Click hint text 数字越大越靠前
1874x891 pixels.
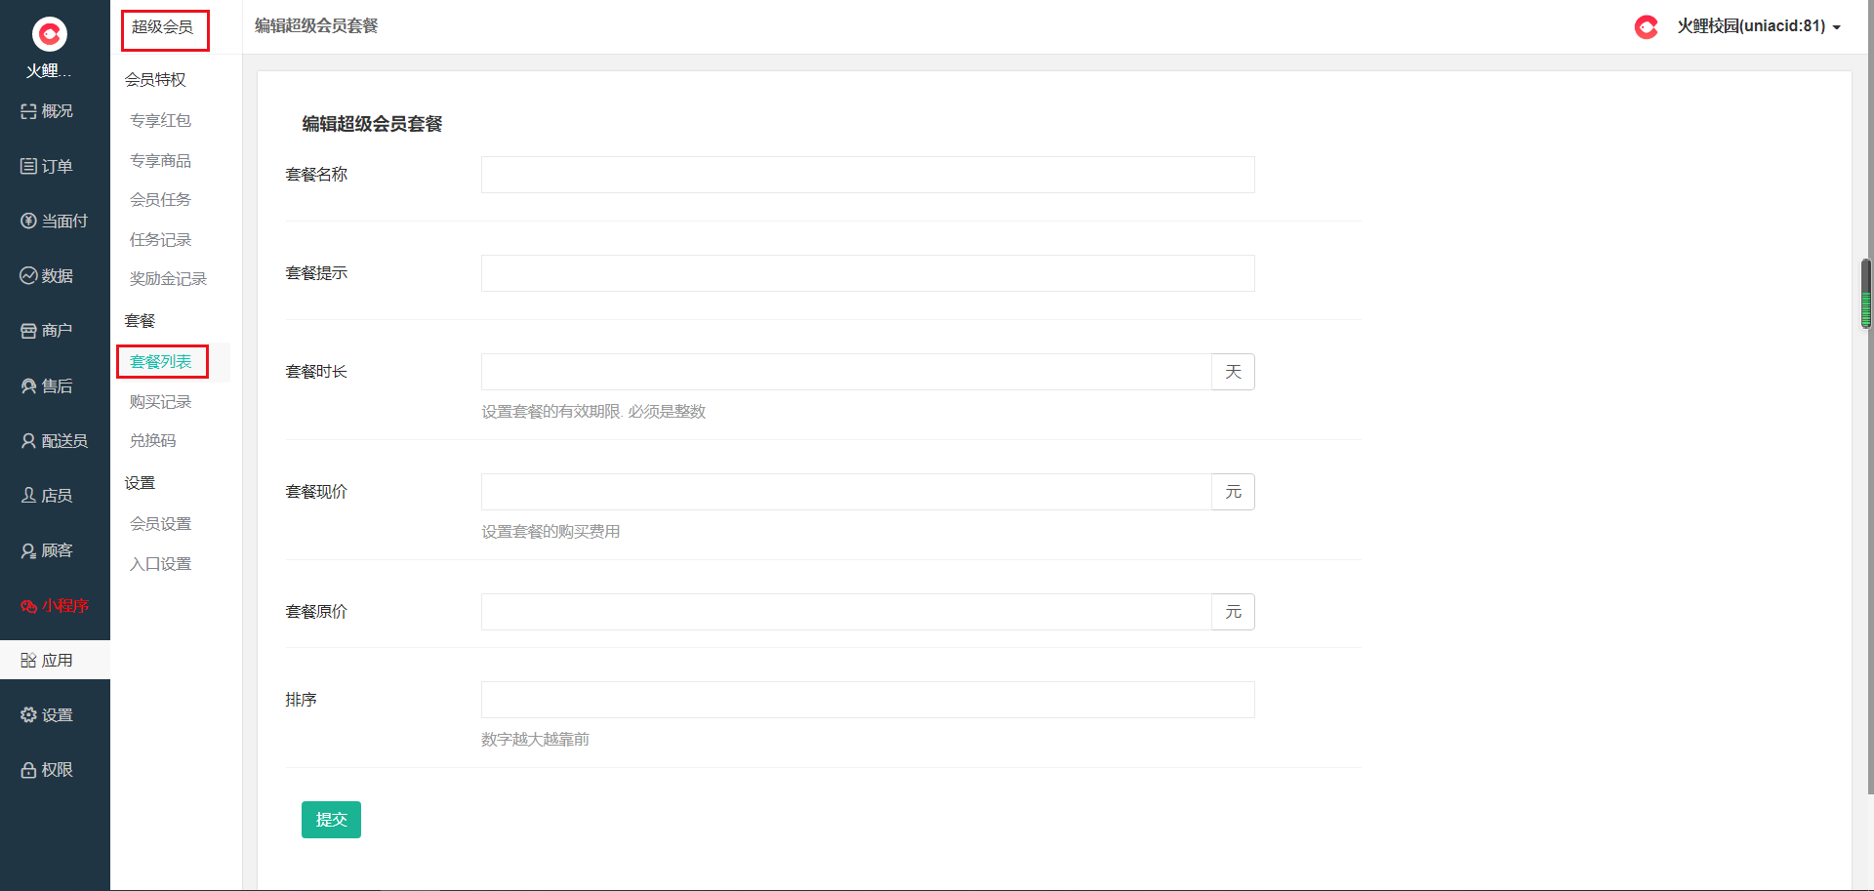[x=536, y=740]
